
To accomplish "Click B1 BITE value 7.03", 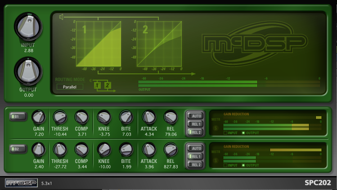I will click(126, 134).
